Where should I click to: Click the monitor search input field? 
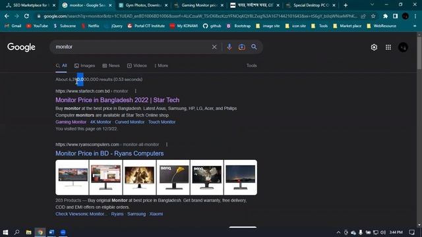coord(132,47)
